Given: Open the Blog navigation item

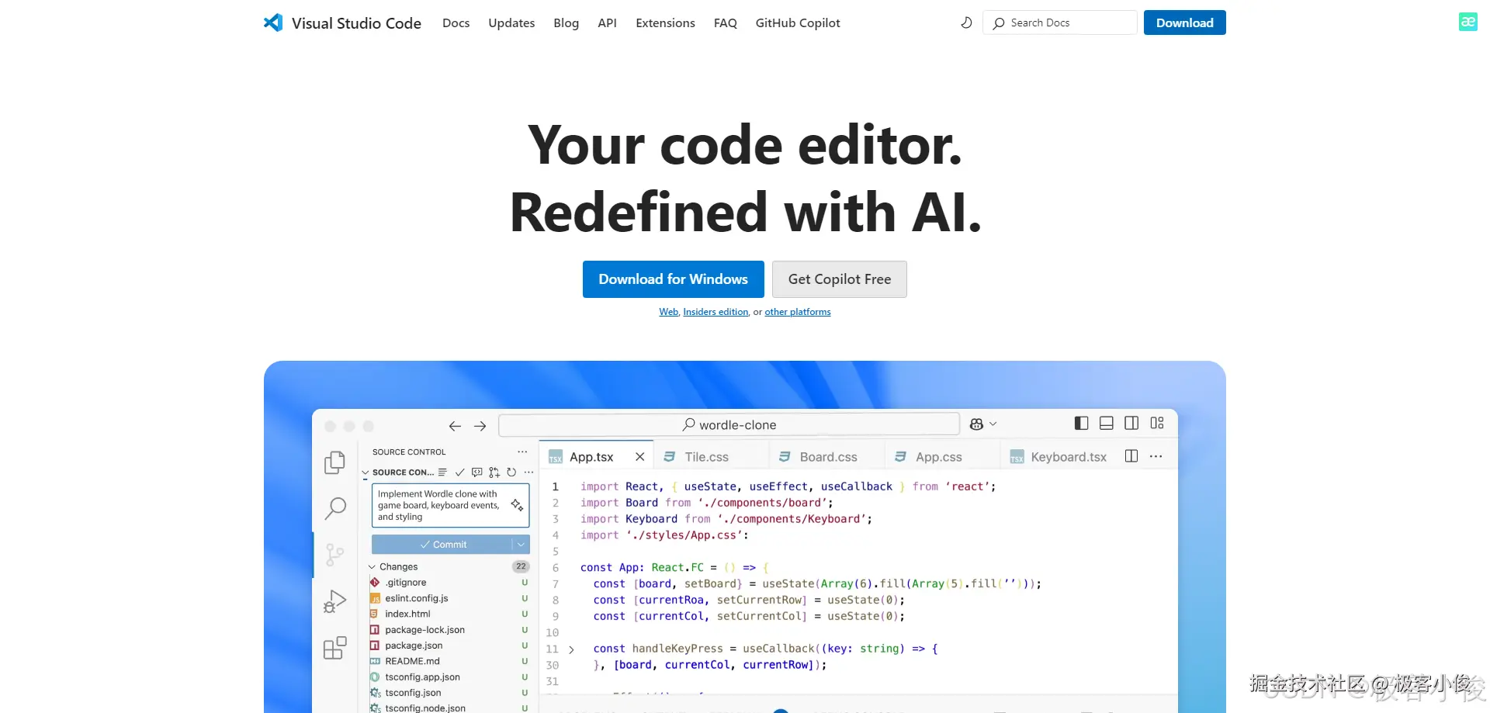Looking at the screenshot, I should click(566, 23).
